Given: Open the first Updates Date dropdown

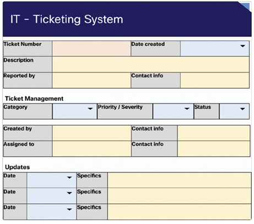Looking at the screenshot, I should [69, 178].
